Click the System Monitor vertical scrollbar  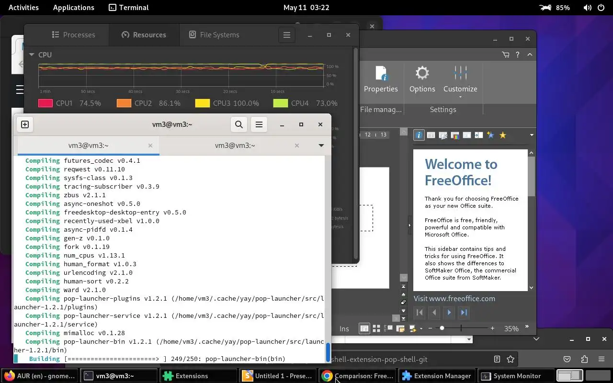[356, 153]
